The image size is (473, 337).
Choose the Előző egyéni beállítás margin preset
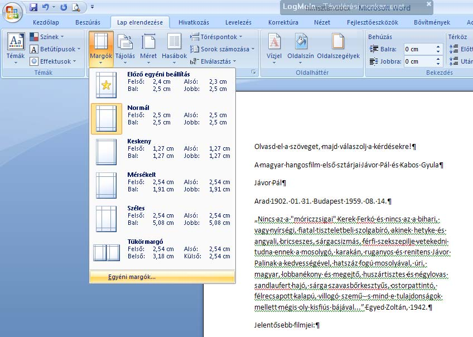point(162,85)
